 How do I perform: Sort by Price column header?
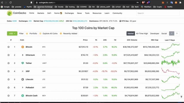point(85,40)
